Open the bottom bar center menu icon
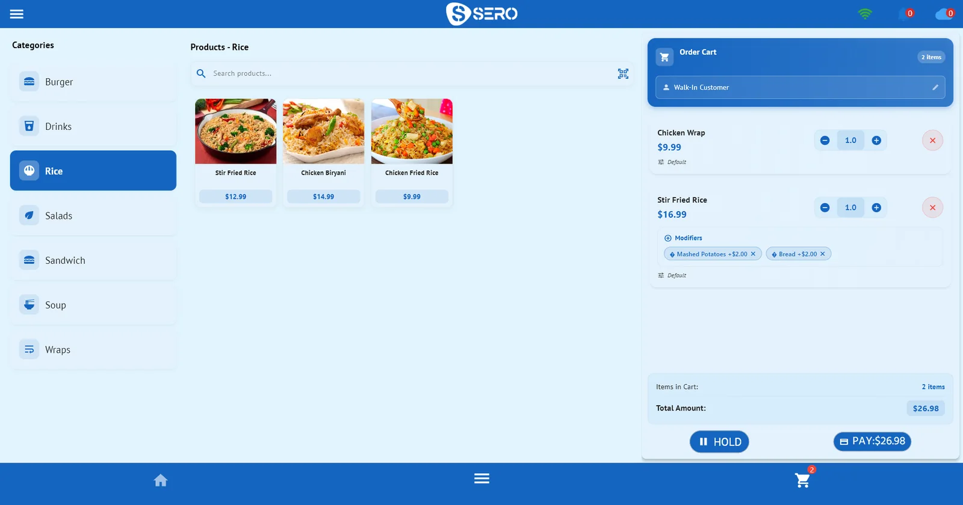Screen dimensions: 963x505 tap(482, 479)
